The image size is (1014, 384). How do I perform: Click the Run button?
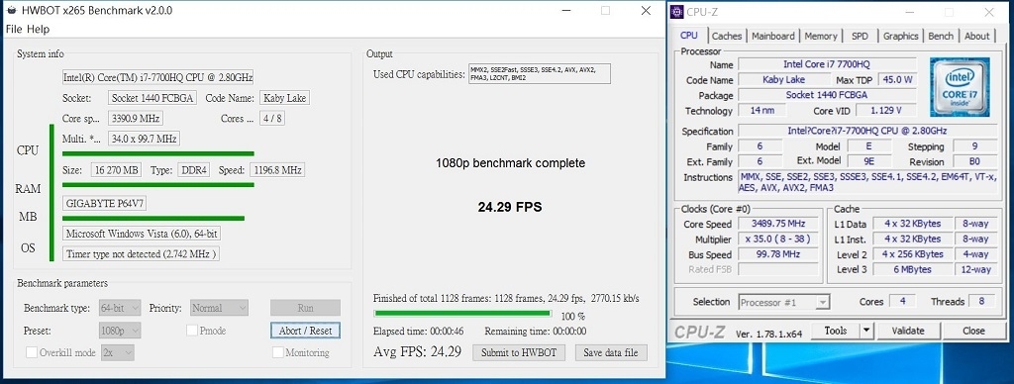click(305, 308)
